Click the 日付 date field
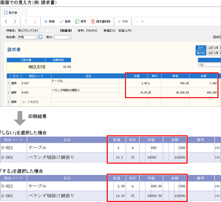This screenshot has height=202, width=221. pyautogui.click(x=214, y=48)
